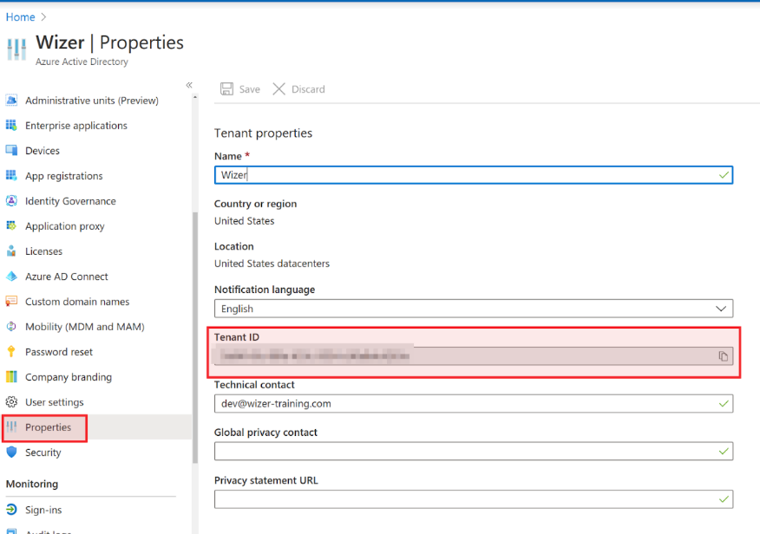Click the Save button label
The width and height of the screenshot is (760, 534).
pyautogui.click(x=250, y=89)
